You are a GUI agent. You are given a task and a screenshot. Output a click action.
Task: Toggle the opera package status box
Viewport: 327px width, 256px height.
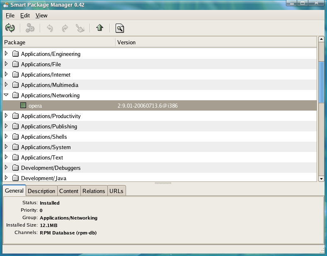(23, 106)
